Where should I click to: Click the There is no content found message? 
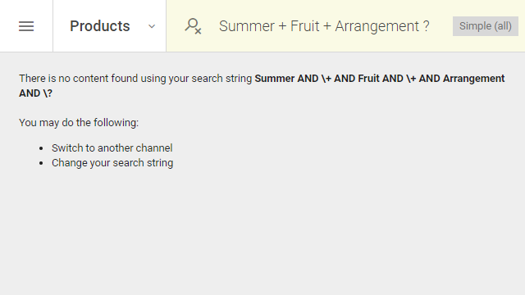pos(135,79)
